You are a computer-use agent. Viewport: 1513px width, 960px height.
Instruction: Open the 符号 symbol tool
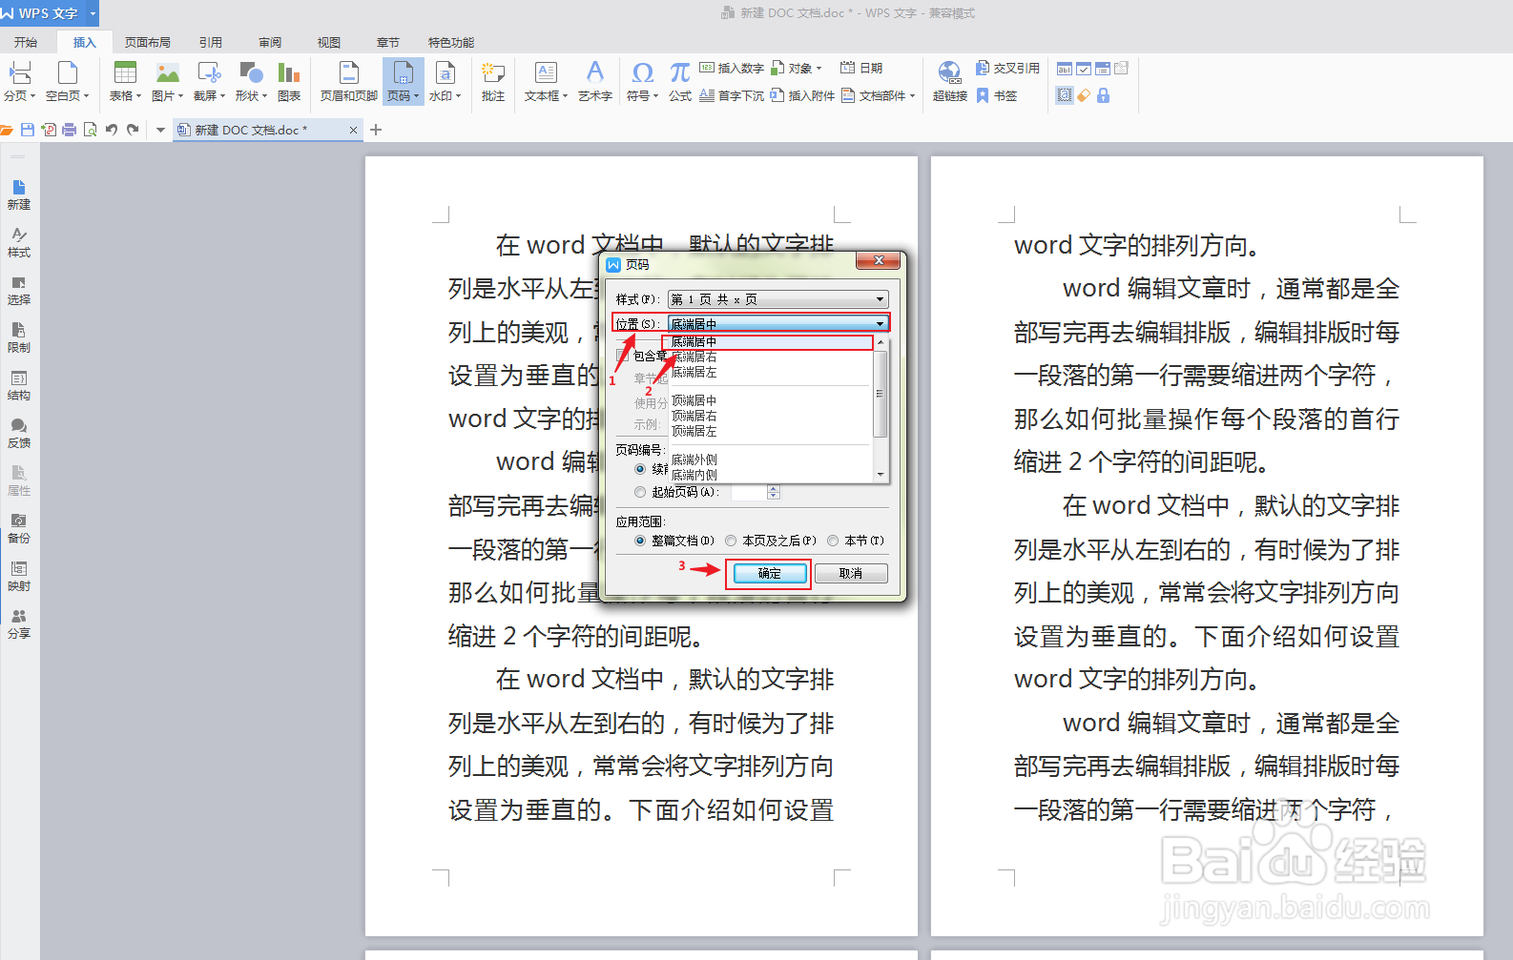tap(643, 81)
